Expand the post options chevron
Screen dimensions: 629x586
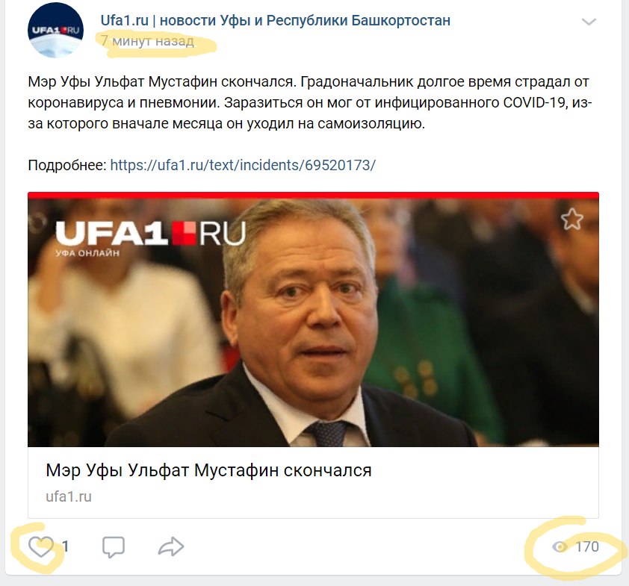(x=589, y=22)
